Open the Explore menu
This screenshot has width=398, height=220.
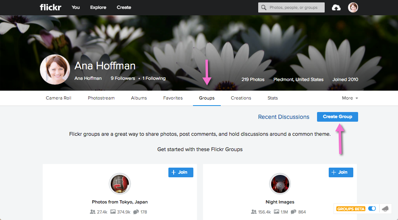[98, 7]
